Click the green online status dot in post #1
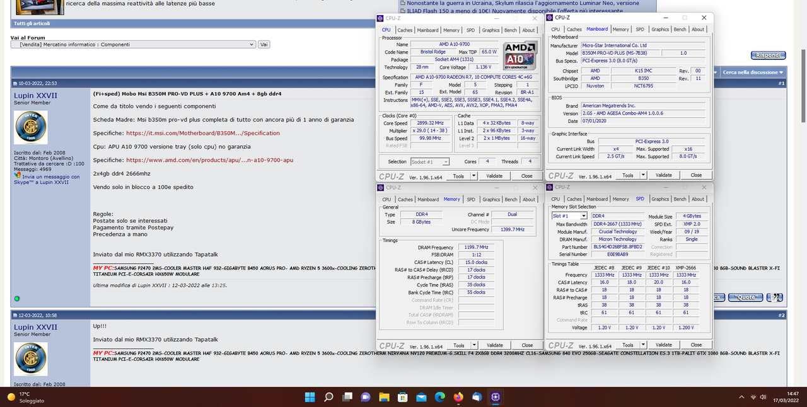Viewport: 807px width, 407px height. pyautogui.click(x=17, y=298)
